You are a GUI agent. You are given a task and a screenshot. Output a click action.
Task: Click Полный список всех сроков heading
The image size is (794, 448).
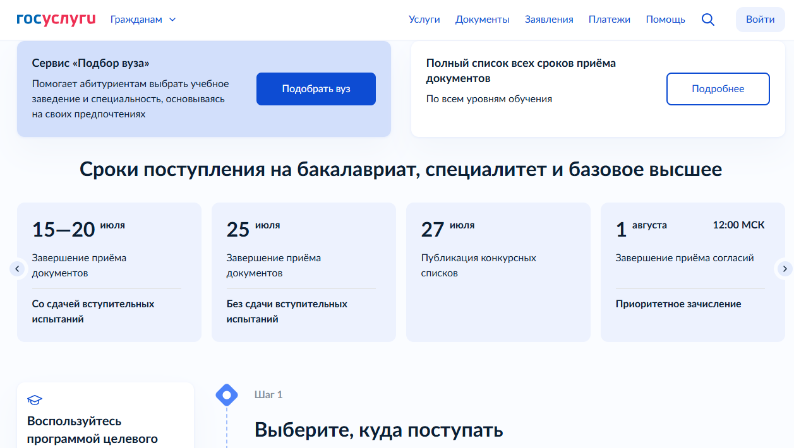pos(521,71)
